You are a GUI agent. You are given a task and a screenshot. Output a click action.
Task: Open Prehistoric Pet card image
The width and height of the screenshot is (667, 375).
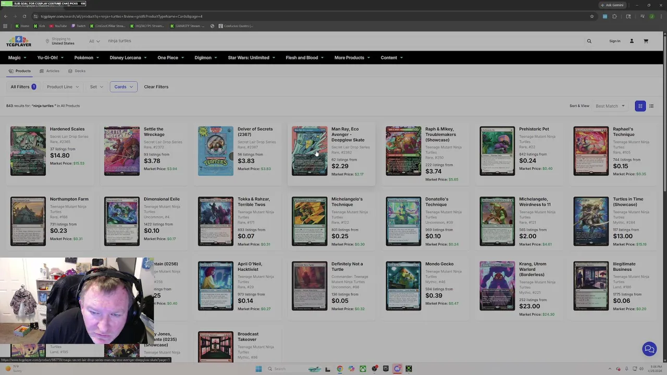(497, 151)
